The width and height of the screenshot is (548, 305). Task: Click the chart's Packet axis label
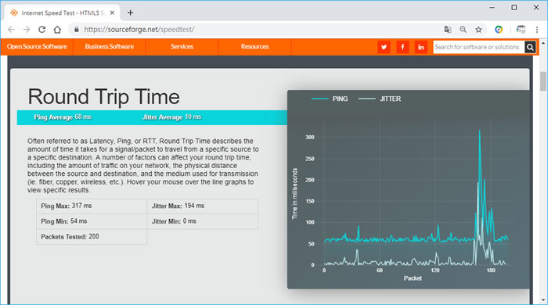[413, 278]
